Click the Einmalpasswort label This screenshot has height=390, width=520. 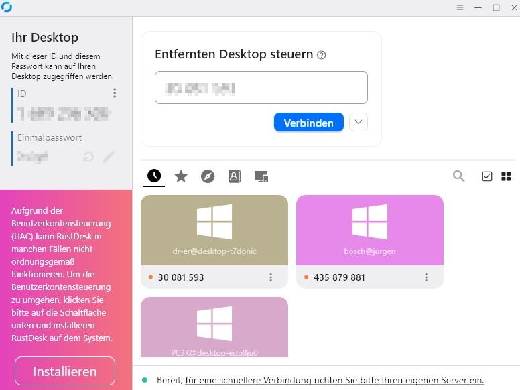[50, 137]
